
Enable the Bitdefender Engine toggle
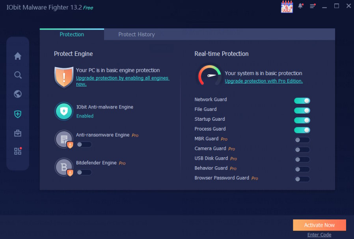click(x=84, y=173)
